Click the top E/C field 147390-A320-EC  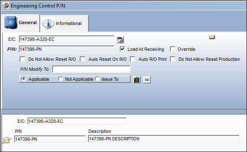(x=66, y=39)
